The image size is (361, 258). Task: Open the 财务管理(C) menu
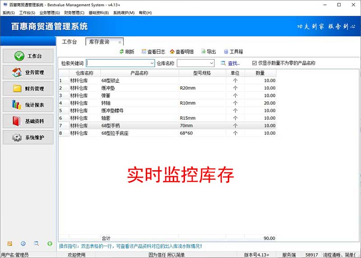pyautogui.click(x=74, y=13)
